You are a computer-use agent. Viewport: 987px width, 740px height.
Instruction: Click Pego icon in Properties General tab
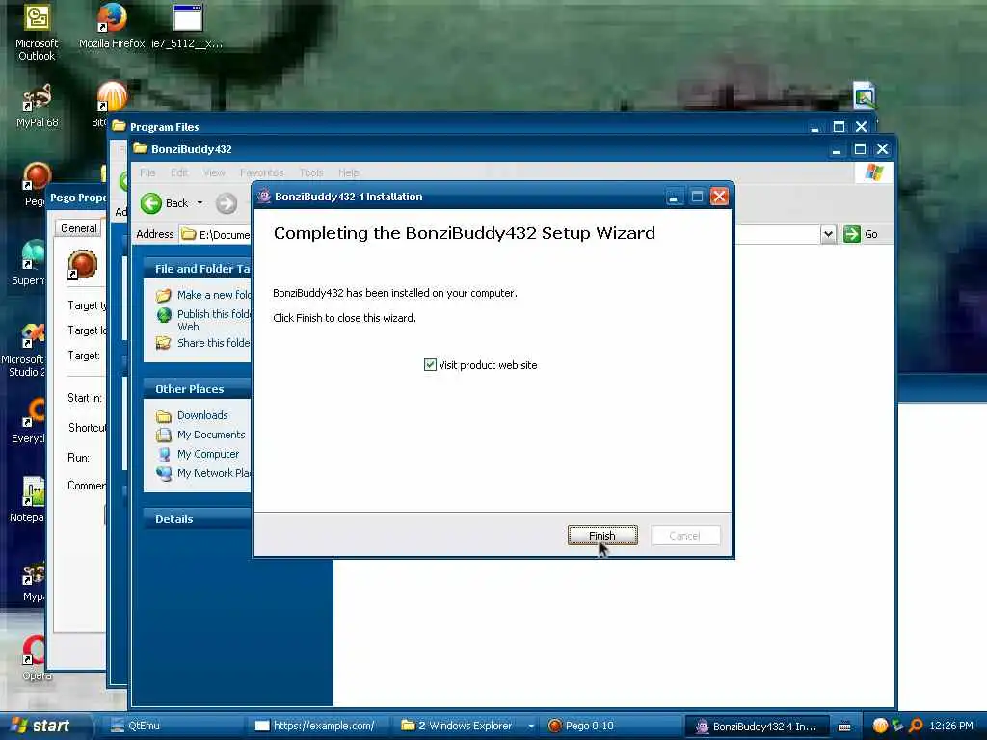coord(83,264)
